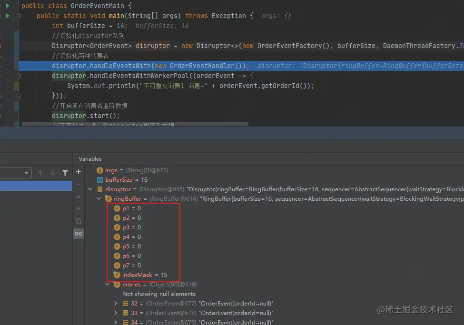This screenshot has width=464, height=325.
Task: Click the 'int bufferSize = 16;' code line
Action: (x=89, y=26)
